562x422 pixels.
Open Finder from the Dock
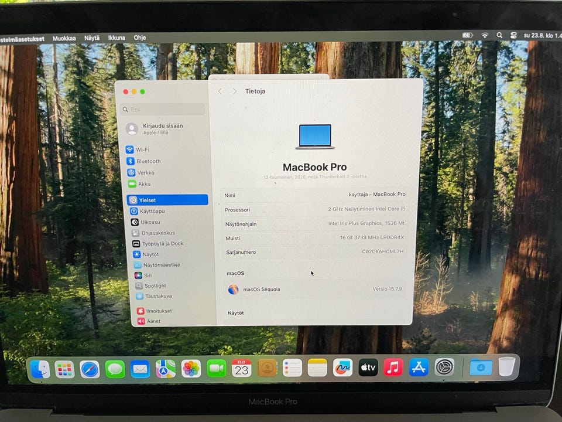tap(40, 370)
